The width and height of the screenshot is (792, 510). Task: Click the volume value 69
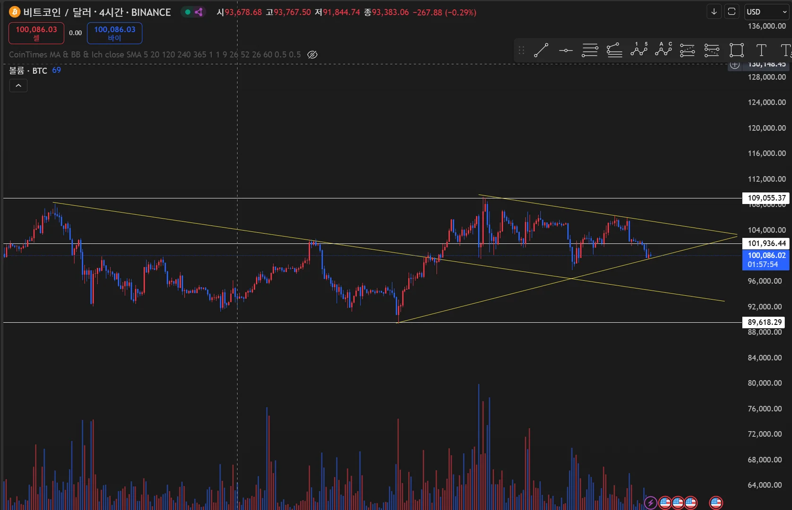click(56, 70)
